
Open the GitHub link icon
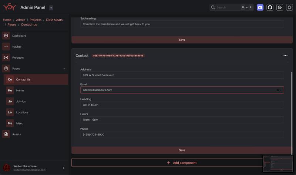click(x=270, y=7)
